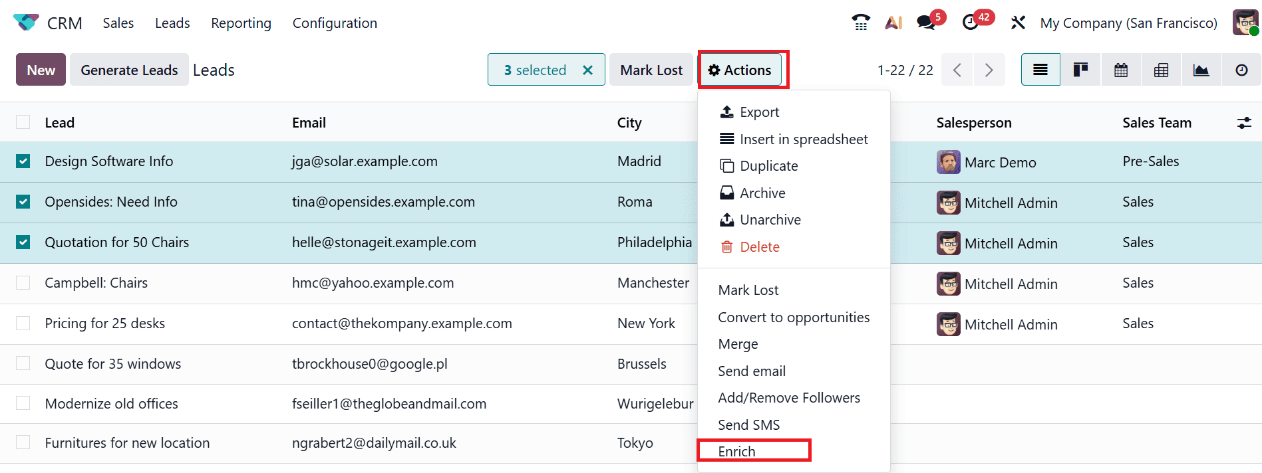Switch to graph view
Viewport: 1262px width, 473px height.
1201,70
